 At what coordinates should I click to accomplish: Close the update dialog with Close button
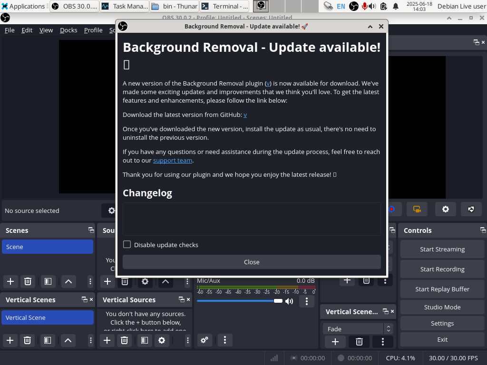click(x=252, y=262)
